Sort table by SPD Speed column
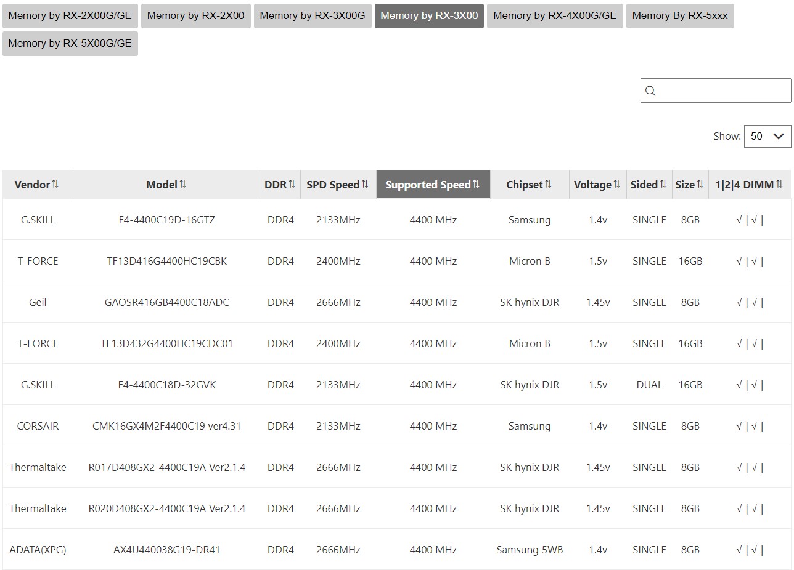 click(338, 185)
